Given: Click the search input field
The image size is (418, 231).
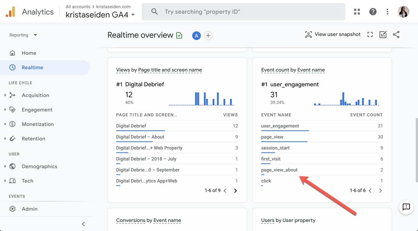Looking at the screenshot, I should tap(244, 12).
